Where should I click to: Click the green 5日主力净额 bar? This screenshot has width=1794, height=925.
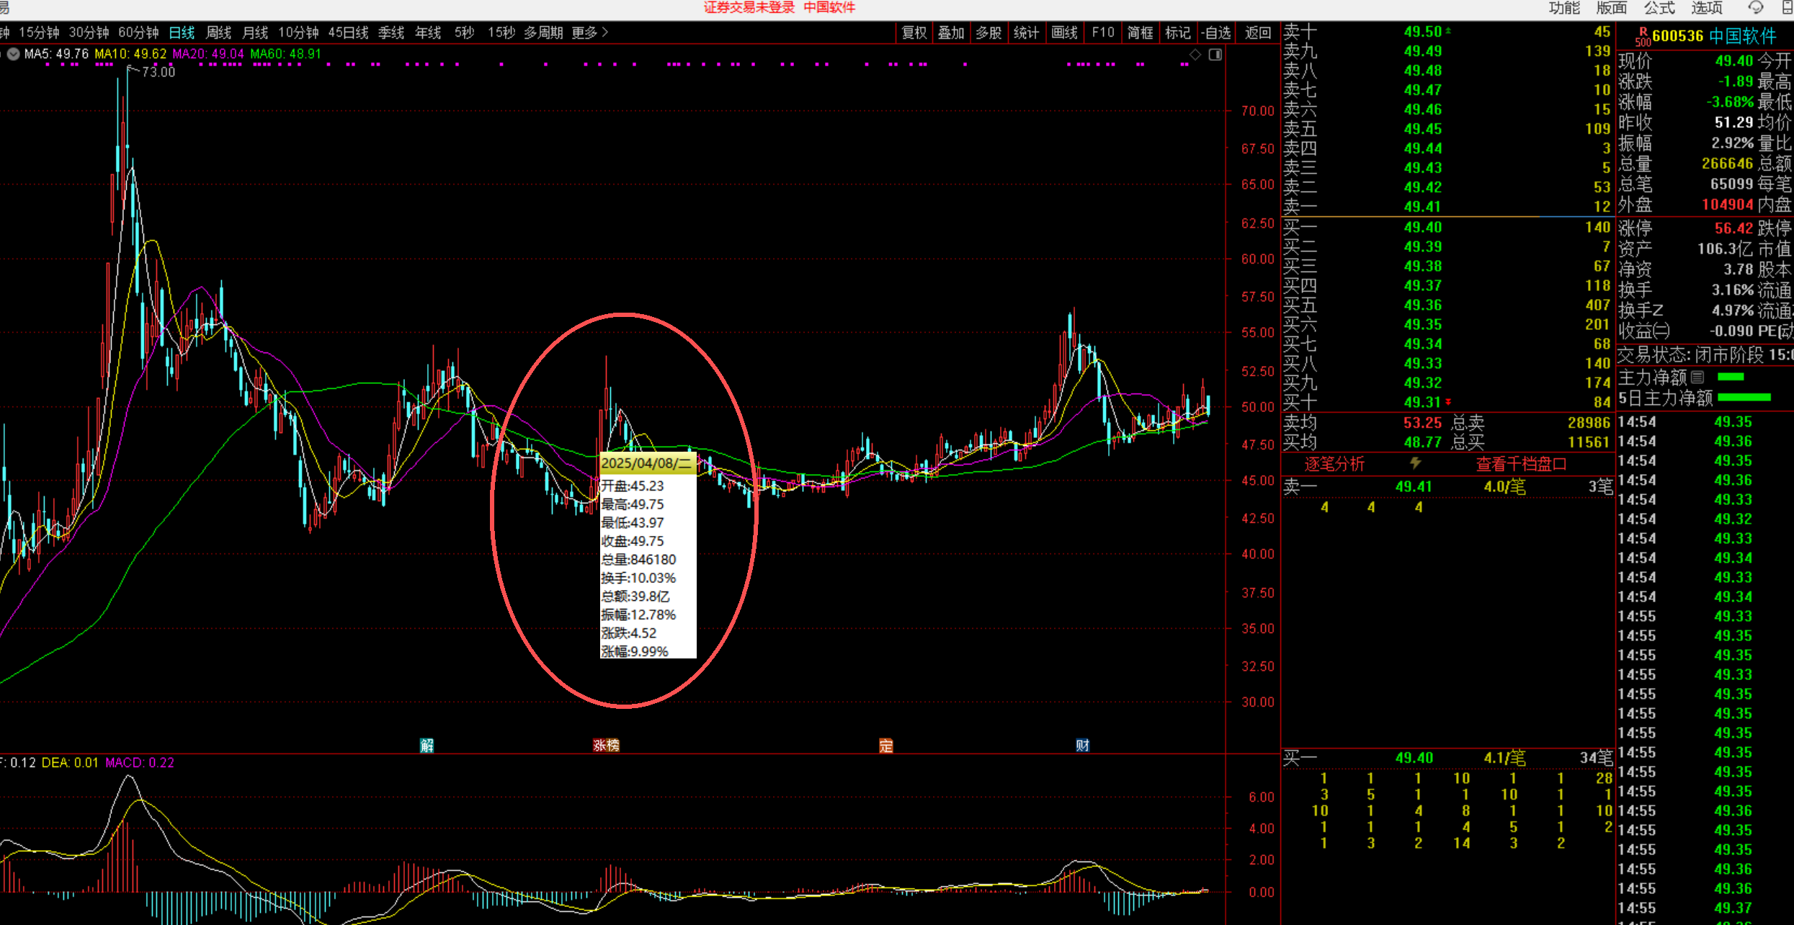(x=1744, y=397)
